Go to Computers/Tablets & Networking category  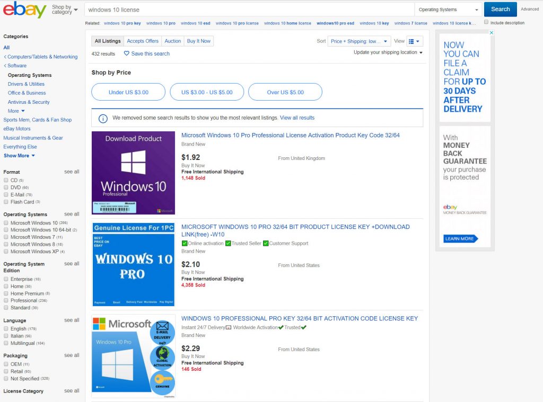[x=42, y=57]
